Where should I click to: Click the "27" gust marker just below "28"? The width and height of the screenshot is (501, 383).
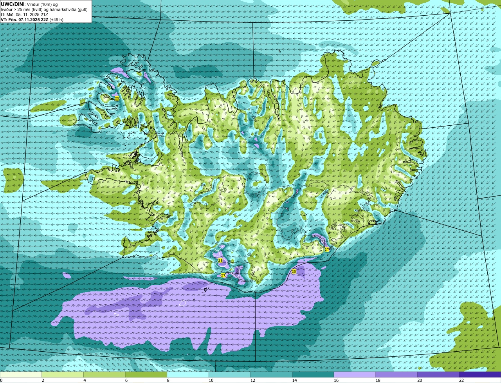click(223, 275)
